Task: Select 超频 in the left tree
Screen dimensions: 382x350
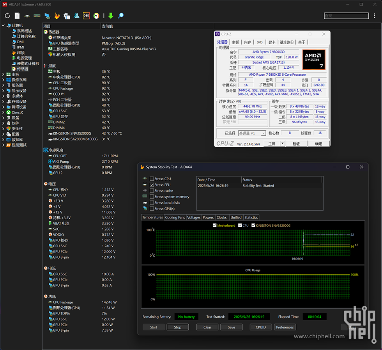Action: (x=21, y=53)
